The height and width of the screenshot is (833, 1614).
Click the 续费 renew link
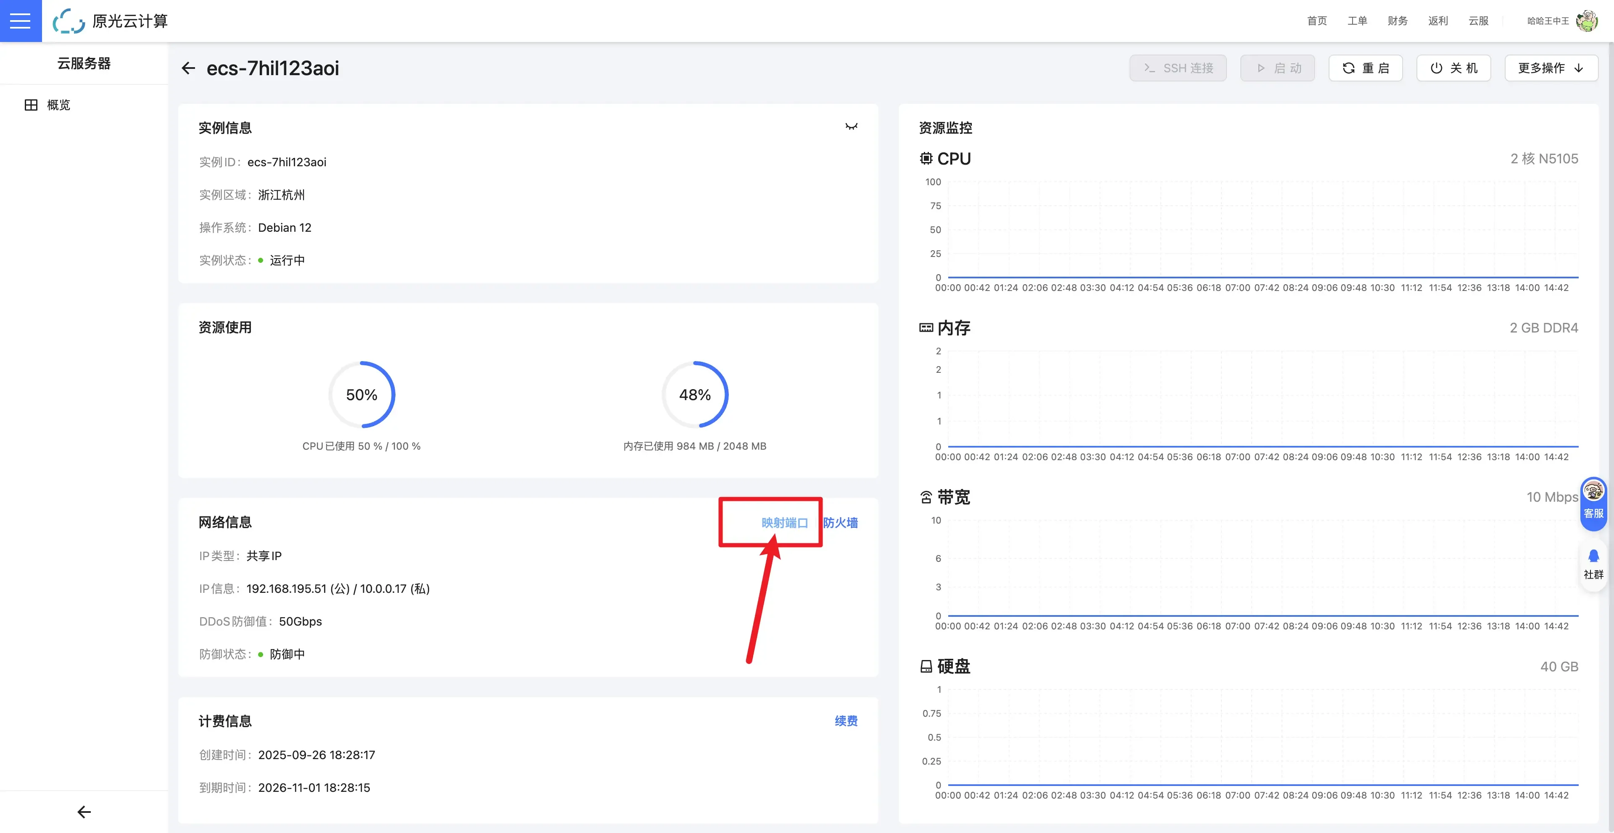(846, 721)
